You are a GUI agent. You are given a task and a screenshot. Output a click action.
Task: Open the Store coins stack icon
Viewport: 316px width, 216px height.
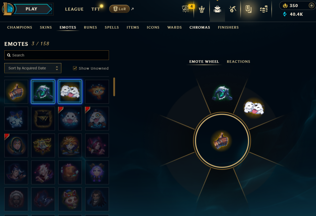pos(264,10)
